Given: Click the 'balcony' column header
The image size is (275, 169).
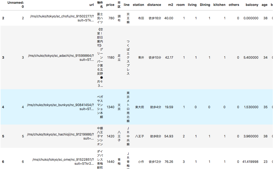Looking at the screenshot, I should [252, 5].
